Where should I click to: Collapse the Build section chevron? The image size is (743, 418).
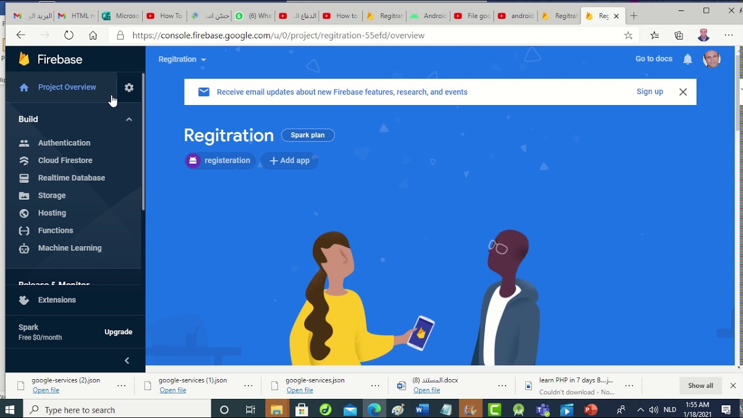click(129, 119)
